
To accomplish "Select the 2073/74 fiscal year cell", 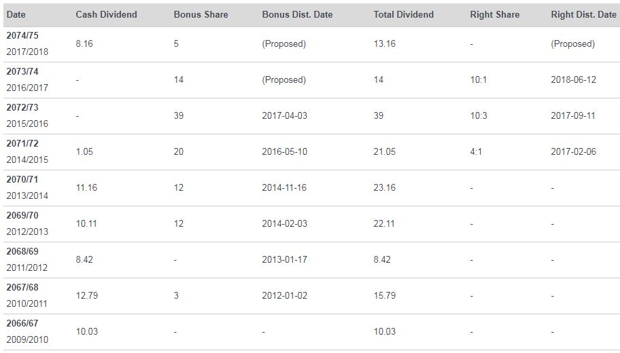I will [x=27, y=79].
